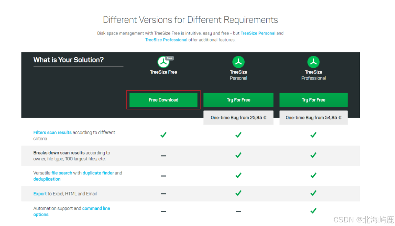Click Free column dash in file search row
Viewport: 395px width, 226px height.
(163, 176)
